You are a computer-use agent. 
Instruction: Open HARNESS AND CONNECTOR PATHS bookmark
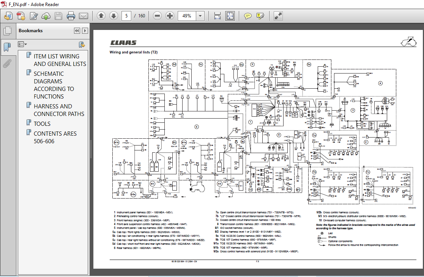click(x=59, y=110)
